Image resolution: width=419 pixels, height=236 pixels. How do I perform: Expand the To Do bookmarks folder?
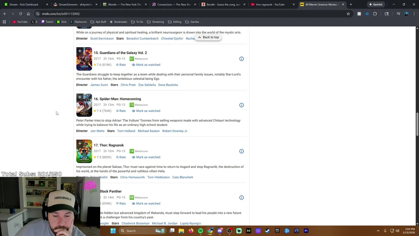click(137, 22)
